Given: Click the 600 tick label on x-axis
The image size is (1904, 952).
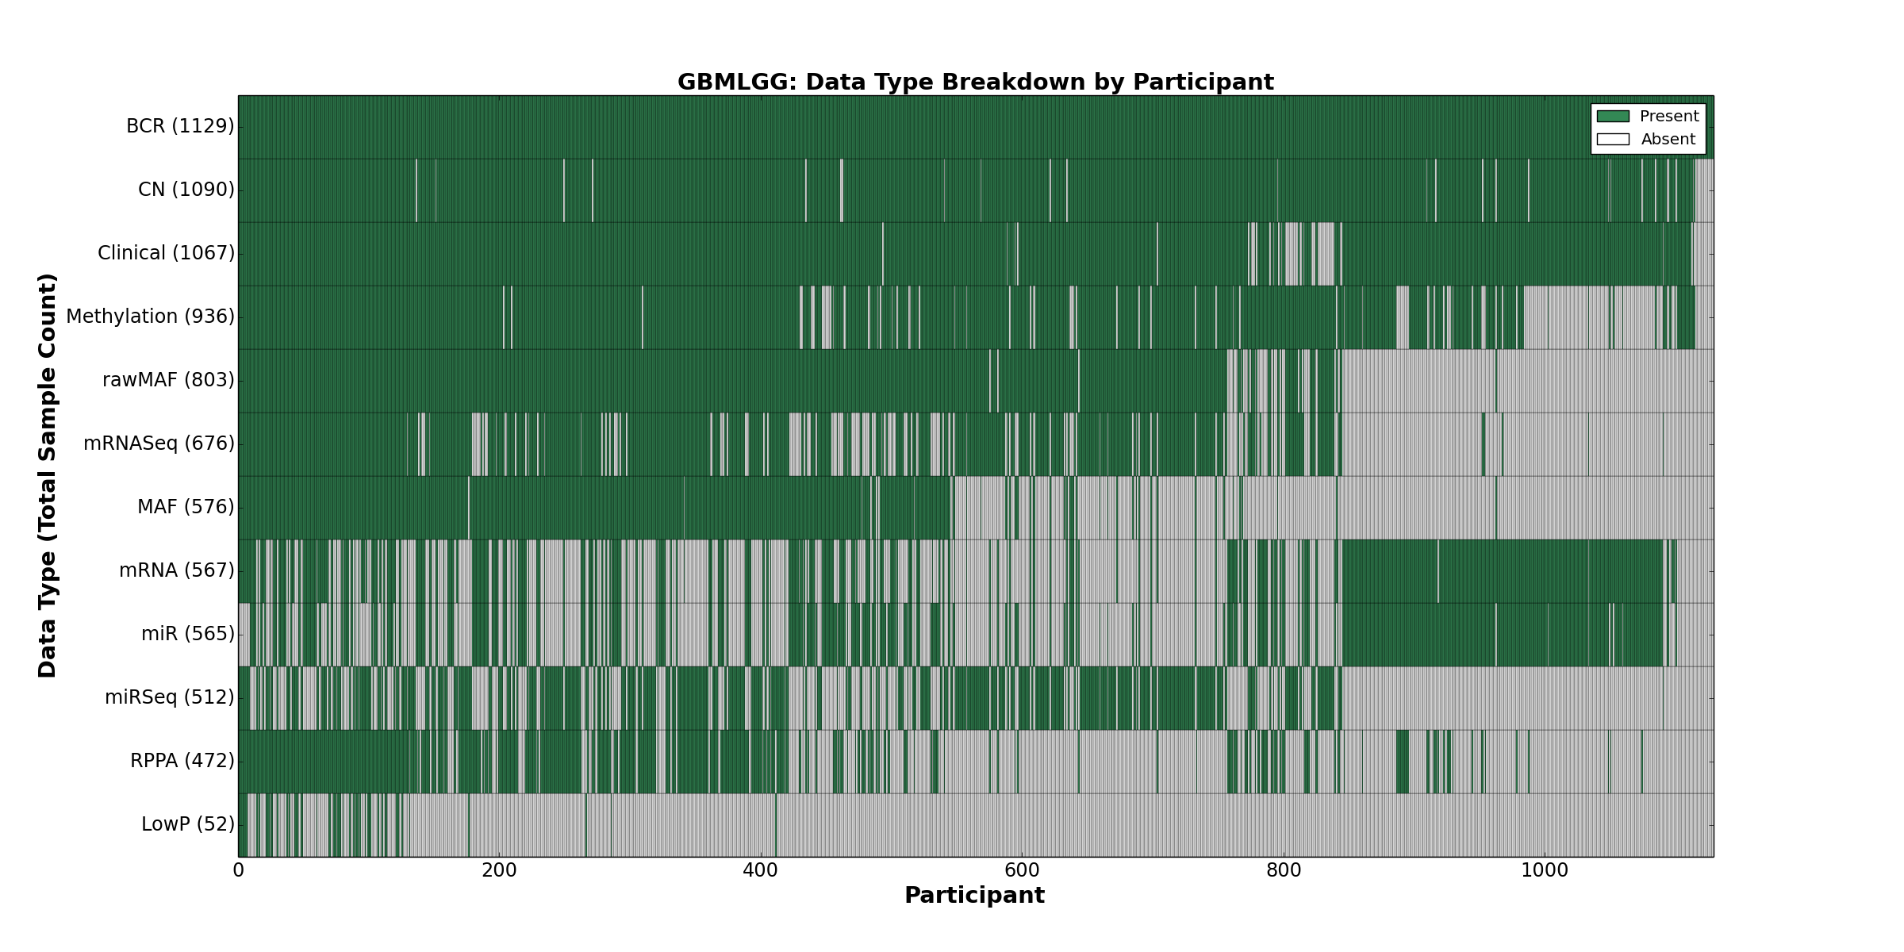Looking at the screenshot, I should point(1022,870).
